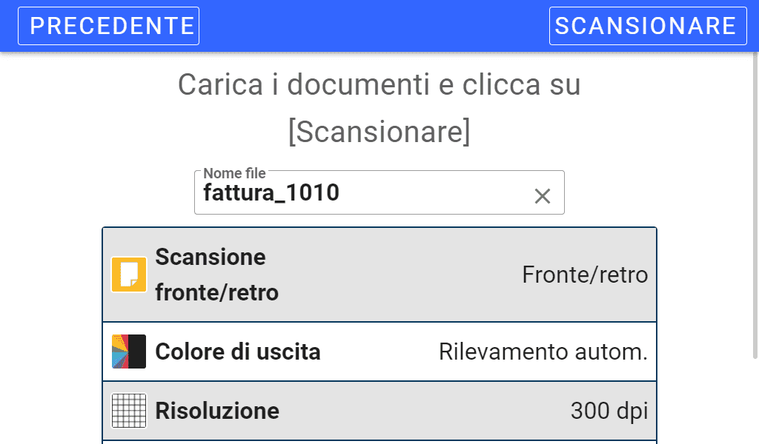Viewport: 759px width, 444px height.
Task: Click the Colore di uscita label
Action: point(237,352)
